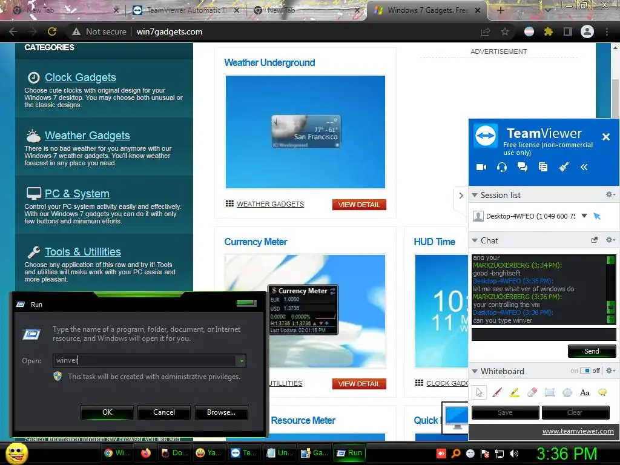Open TeamViewer audio headset icon
Viewport: 620px width, 465px height.
(502, 167)
